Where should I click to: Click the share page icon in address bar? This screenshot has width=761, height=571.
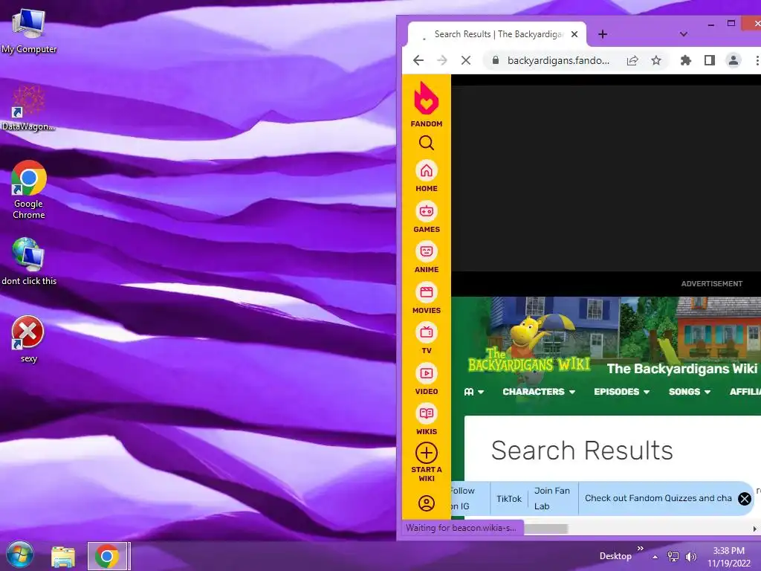(x=632, y=60)
